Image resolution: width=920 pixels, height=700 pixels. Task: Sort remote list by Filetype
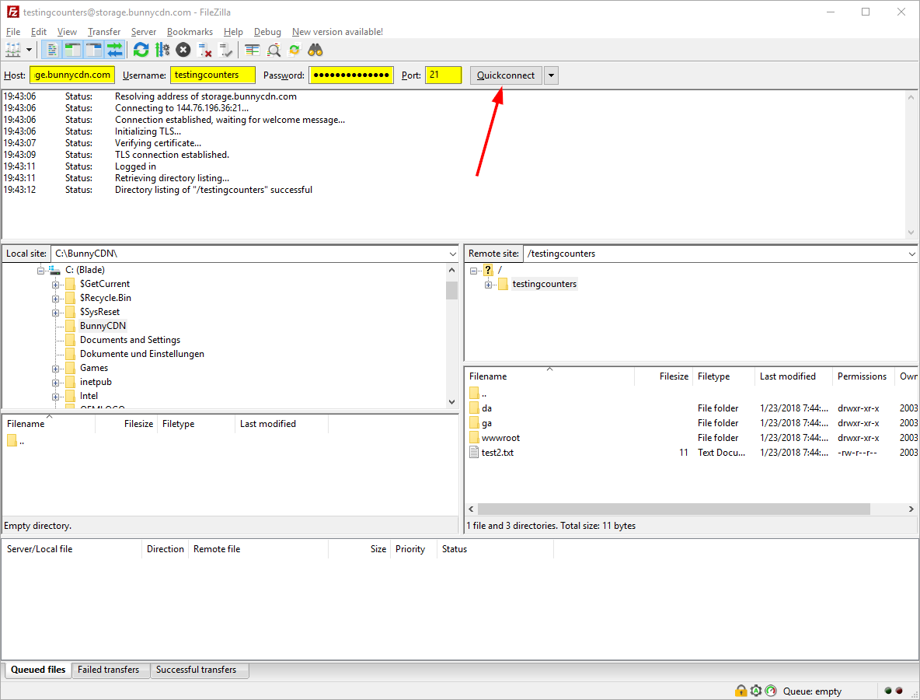coord(723,376)
